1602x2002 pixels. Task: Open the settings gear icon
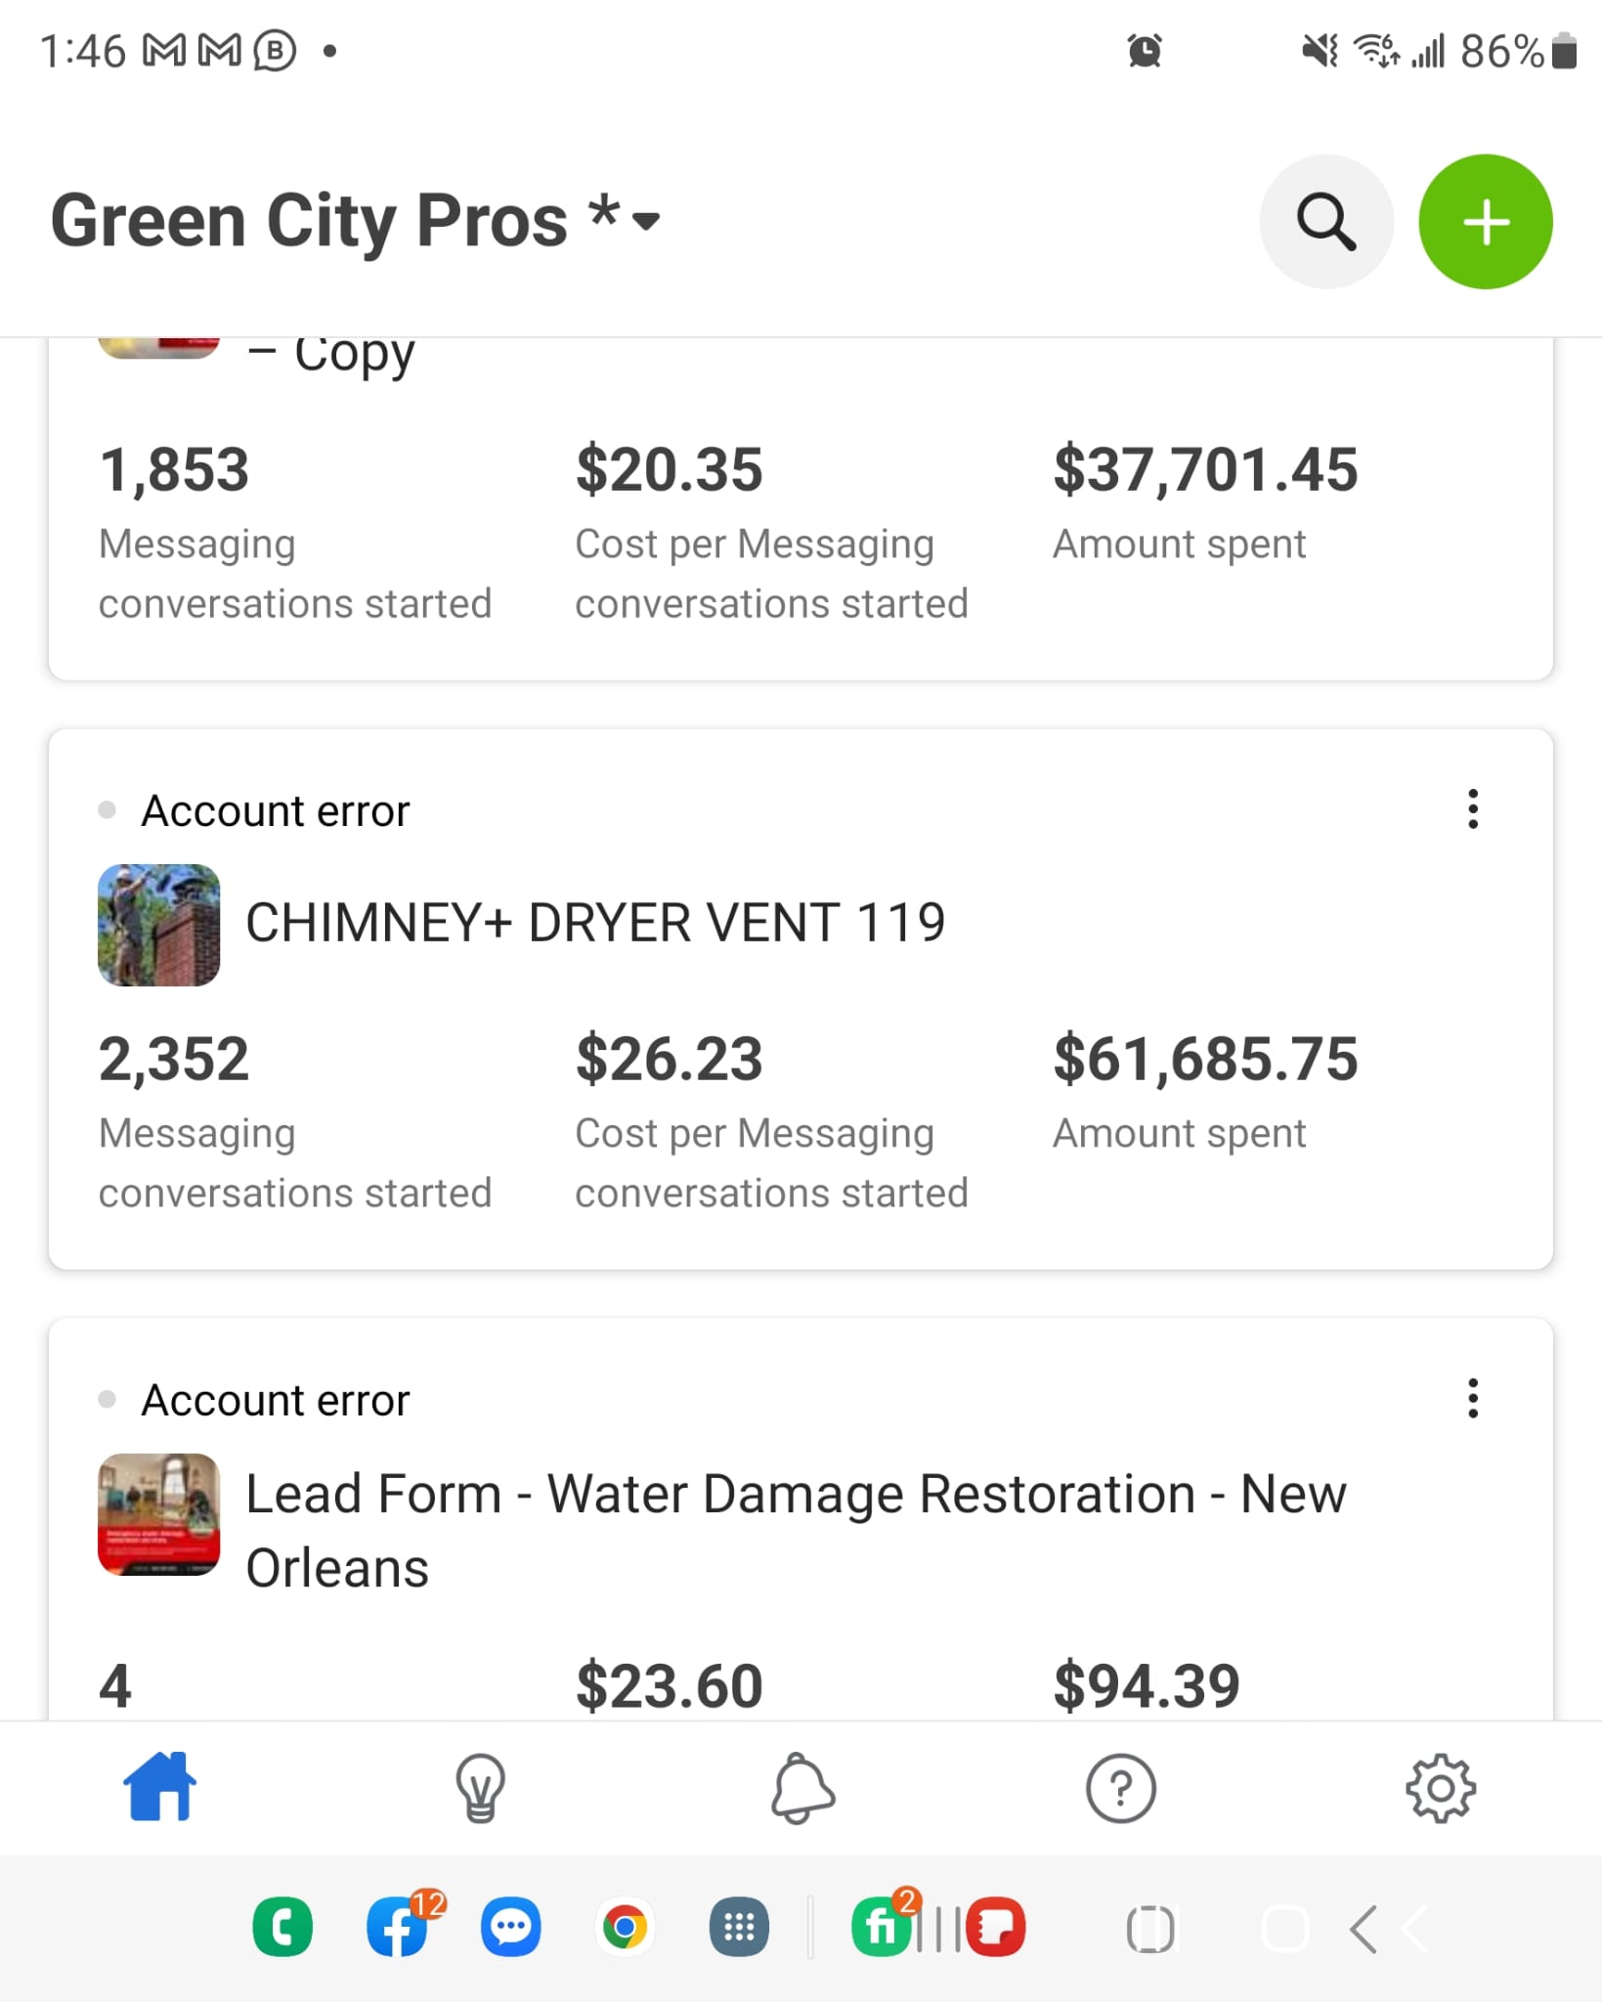coord(1441,1789)
